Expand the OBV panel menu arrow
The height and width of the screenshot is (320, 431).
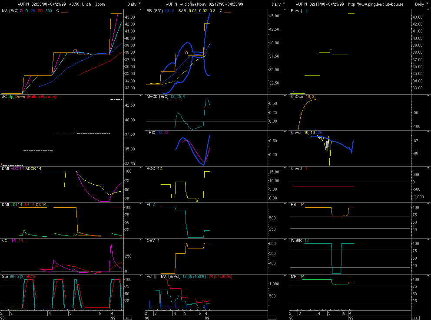pos(285,240)
